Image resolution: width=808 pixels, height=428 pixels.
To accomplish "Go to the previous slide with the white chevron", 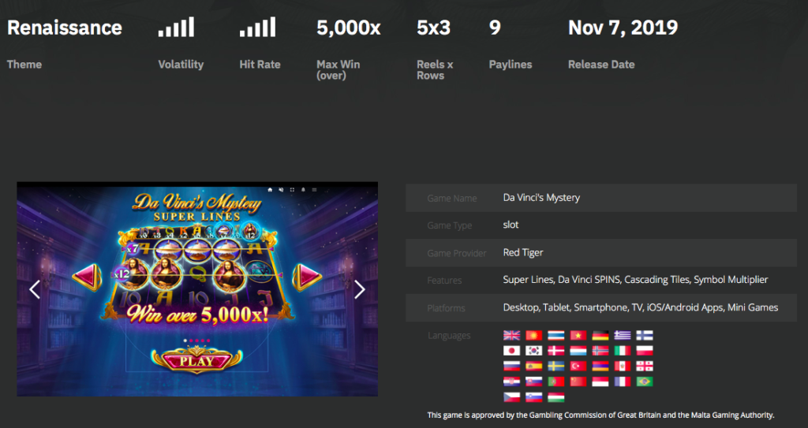I will click(35, 289).
